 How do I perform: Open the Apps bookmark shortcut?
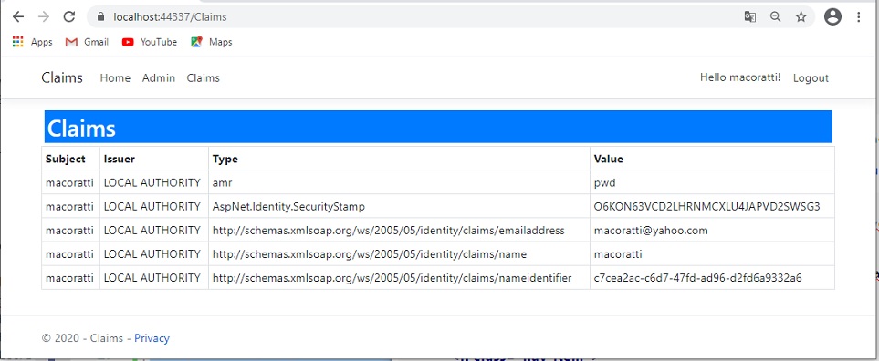click(x=33, y=42)
